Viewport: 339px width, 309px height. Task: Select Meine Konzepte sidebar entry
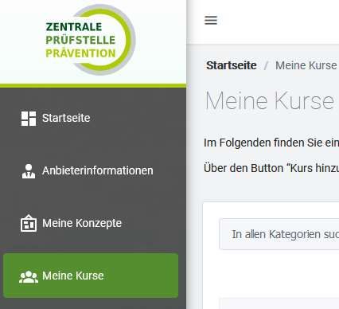pos(82,223)
